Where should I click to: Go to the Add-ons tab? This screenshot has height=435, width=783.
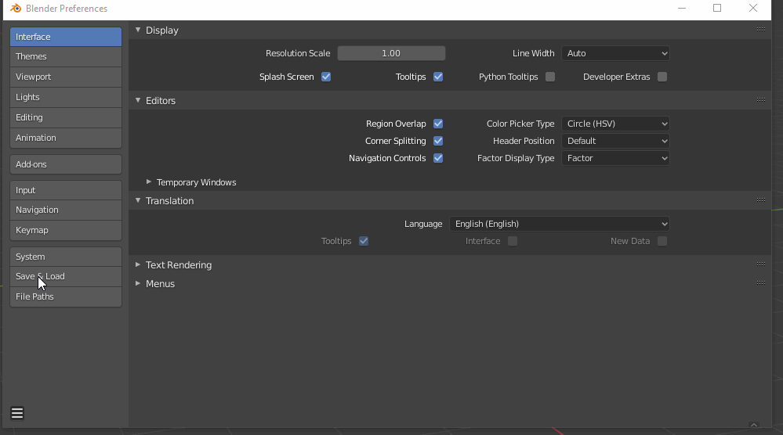[66, 164]
